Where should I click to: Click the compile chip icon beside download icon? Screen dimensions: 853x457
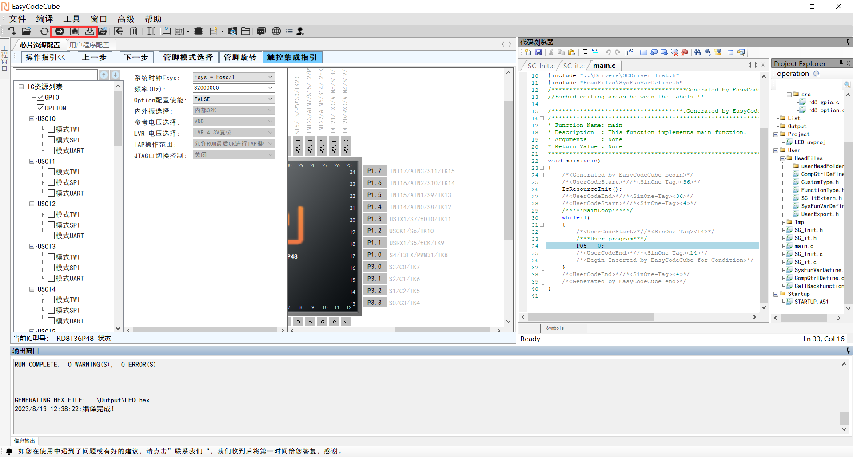tap(75, 31)
